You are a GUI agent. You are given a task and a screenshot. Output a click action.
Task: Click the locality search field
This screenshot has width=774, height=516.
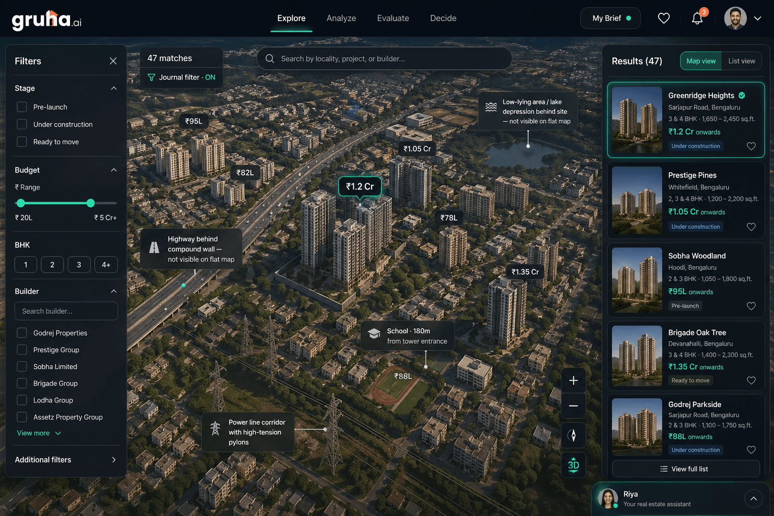click(384, 58)
